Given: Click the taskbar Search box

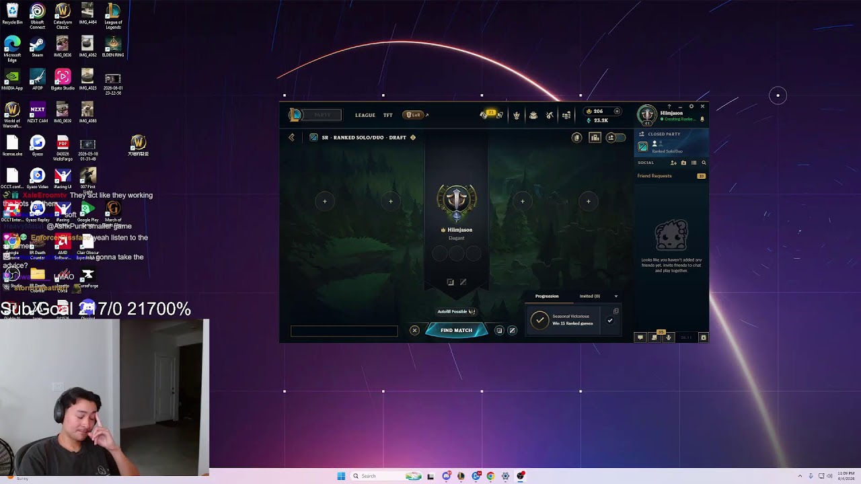Looking at the screenshot, I should pyautogui.click(x=387, y=476).
